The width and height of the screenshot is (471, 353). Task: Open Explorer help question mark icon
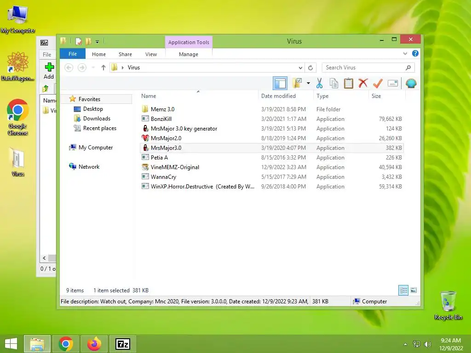[415, 53]
